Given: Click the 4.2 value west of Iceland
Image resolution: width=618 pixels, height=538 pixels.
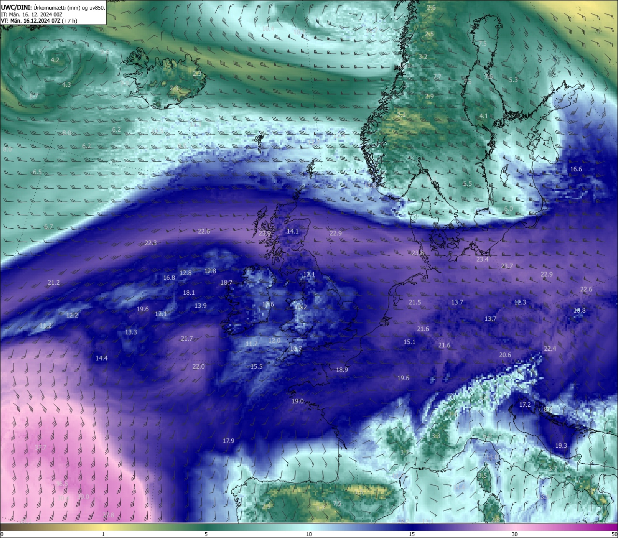Looking at the screenshot, I should [x=55, y=60].
